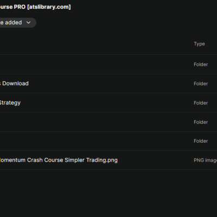Open the folder ending in Download
The width and height of the screenshot is (217, 217).
coord(108,84)
